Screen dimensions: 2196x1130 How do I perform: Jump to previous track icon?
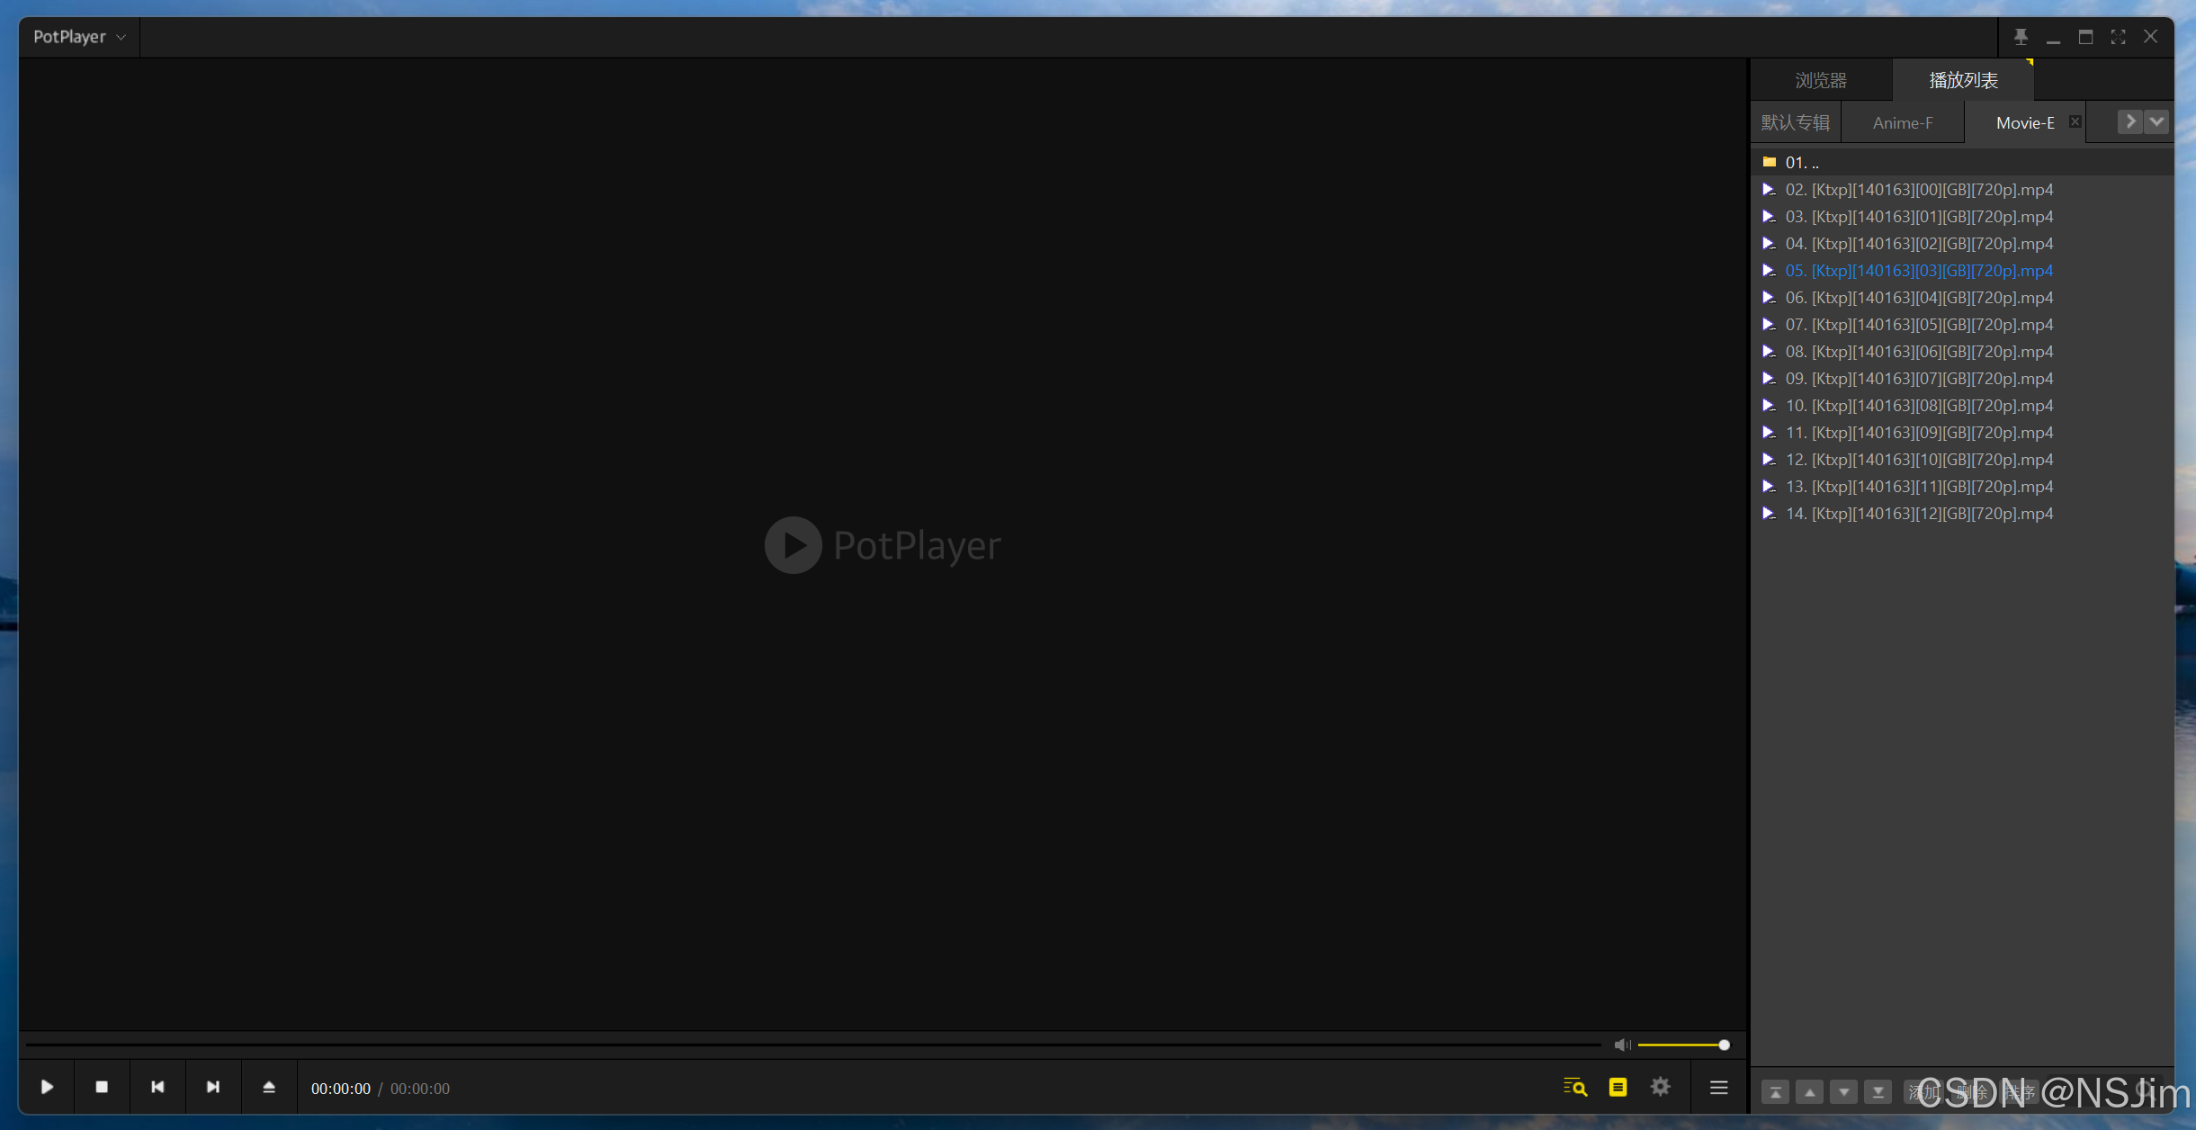coord(157,1087)
